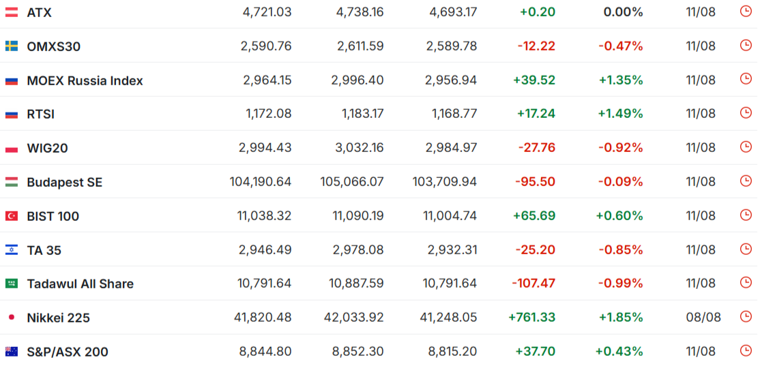Click the Saudi flag next to Tadawul All Share
758x366 pixels.
(12, 284)
